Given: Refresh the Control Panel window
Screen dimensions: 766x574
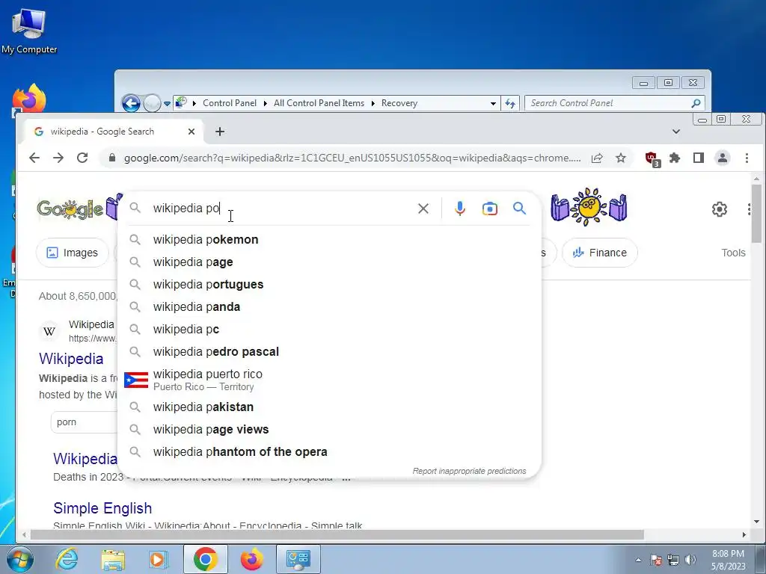Looking at the screenshot, I should (510, 103).
